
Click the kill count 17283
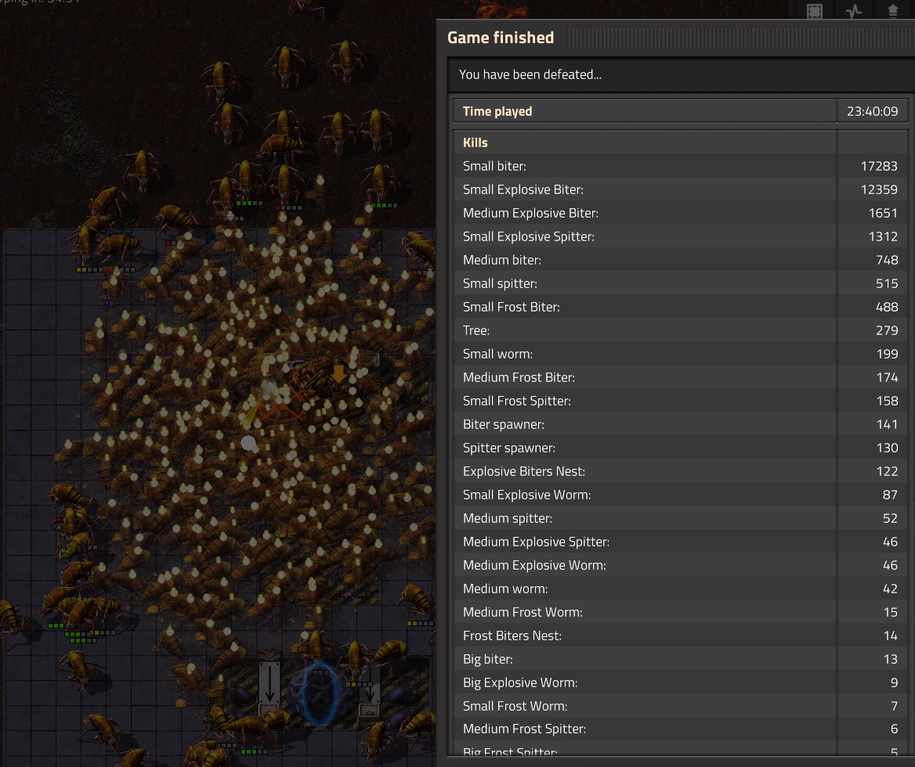pos(880,166)
